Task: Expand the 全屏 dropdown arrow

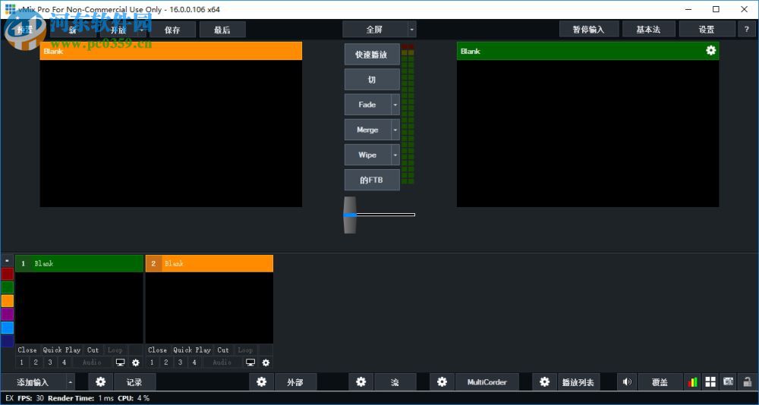Action: [x=412, y=30]
